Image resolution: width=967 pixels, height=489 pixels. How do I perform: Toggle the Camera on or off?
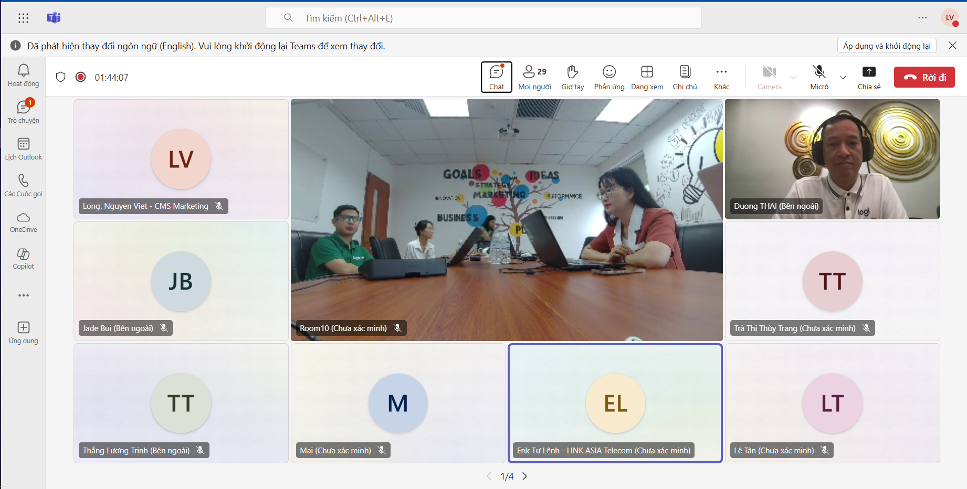coord(769,77)
